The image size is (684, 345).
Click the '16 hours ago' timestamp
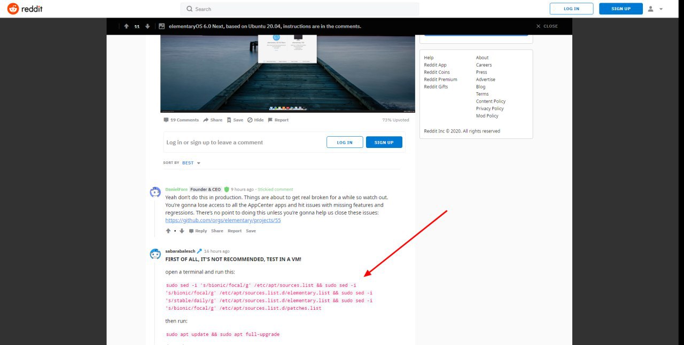click(216, 251)
